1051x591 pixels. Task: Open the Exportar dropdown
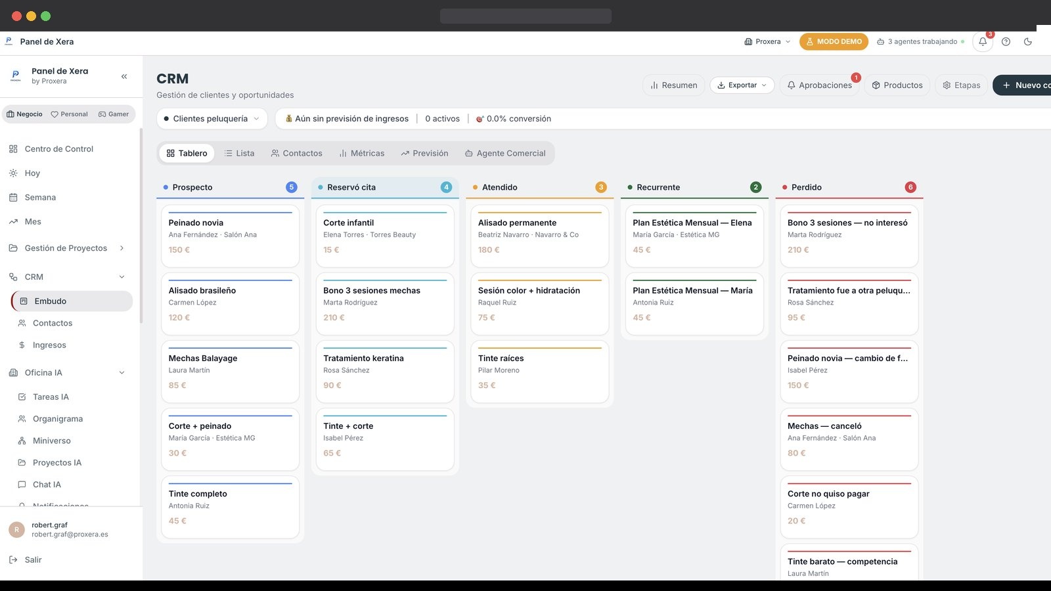[x=742, y=85]
